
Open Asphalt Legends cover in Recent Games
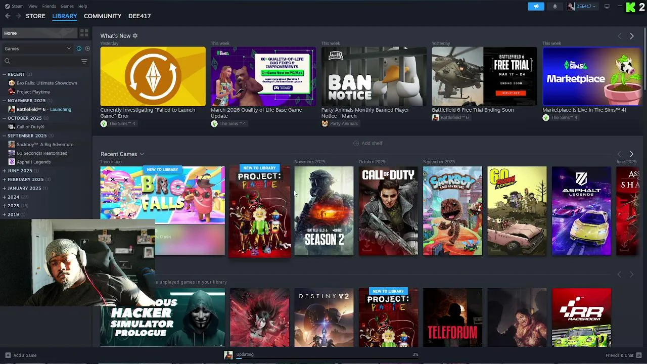coord(581,211)
